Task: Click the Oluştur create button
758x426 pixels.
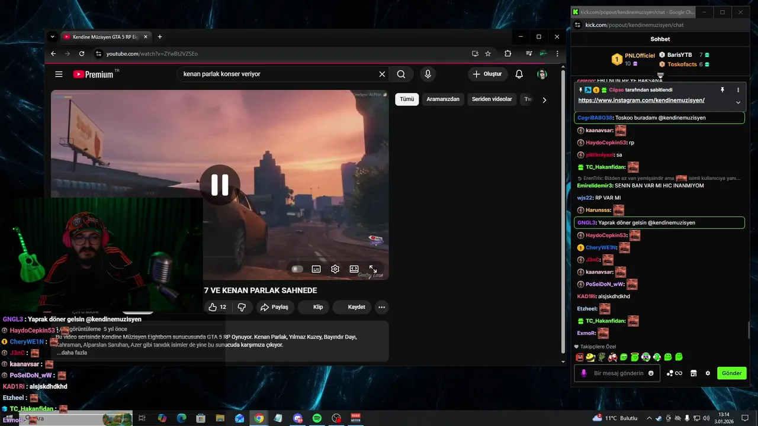Action: tap(487, 74)
